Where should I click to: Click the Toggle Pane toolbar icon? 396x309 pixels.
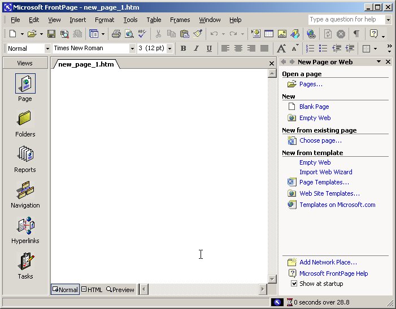(x=94, y=33)
